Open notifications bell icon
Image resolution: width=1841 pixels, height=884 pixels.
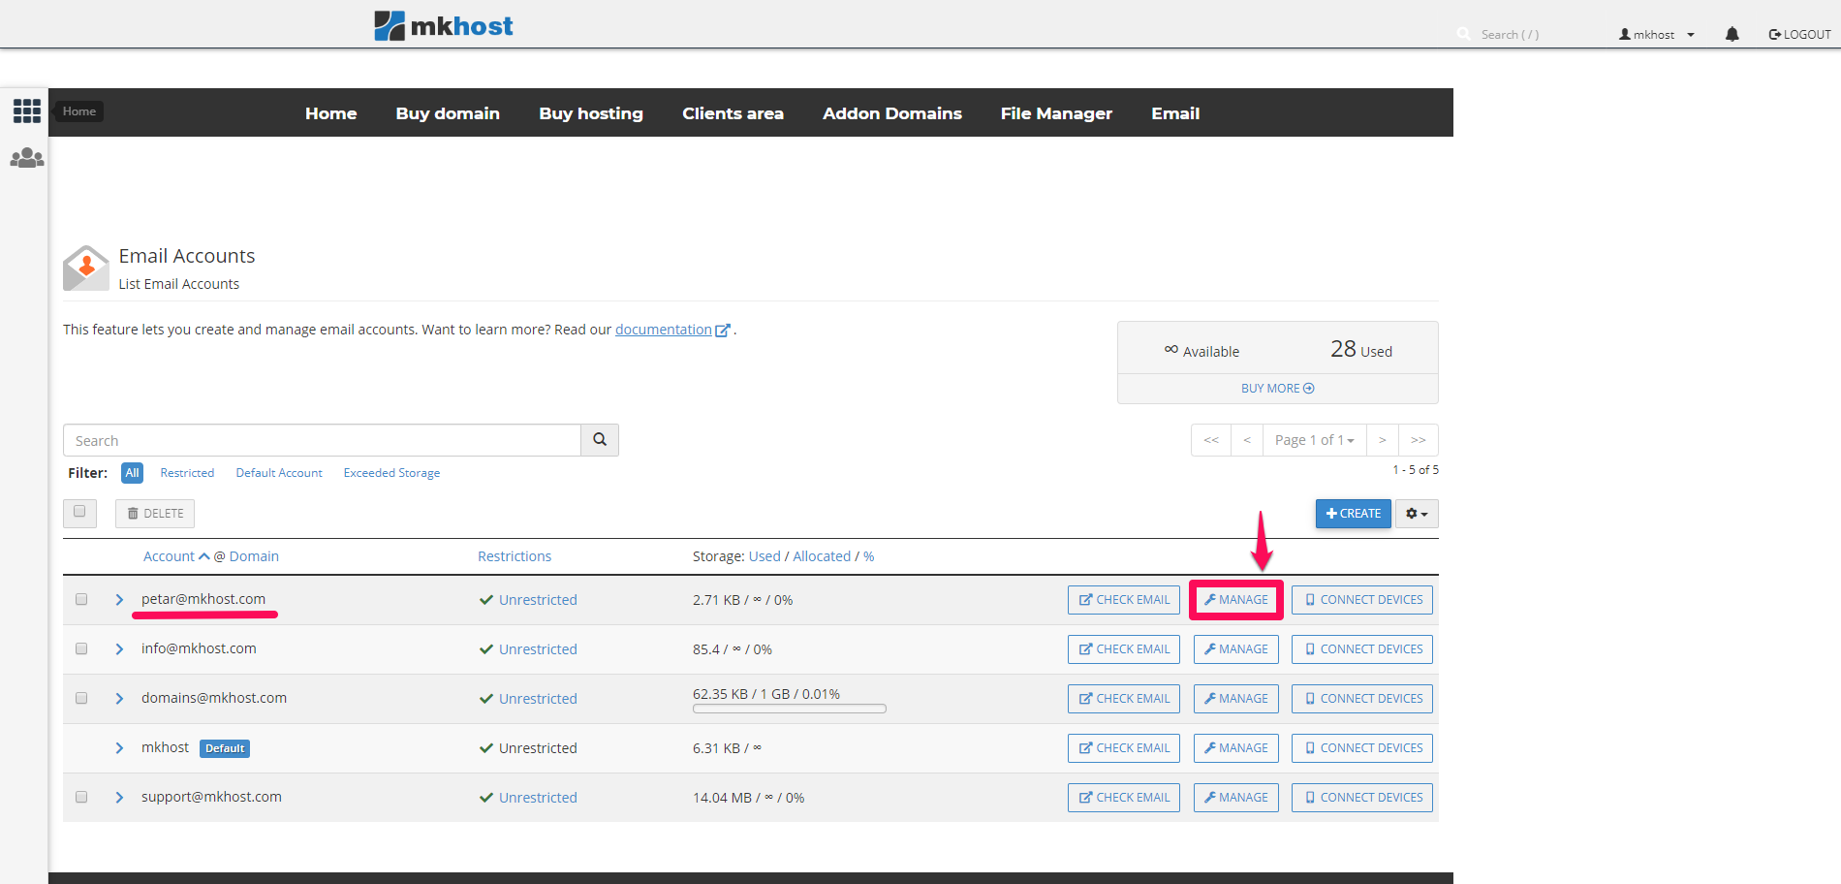[x=1732, y=34]
